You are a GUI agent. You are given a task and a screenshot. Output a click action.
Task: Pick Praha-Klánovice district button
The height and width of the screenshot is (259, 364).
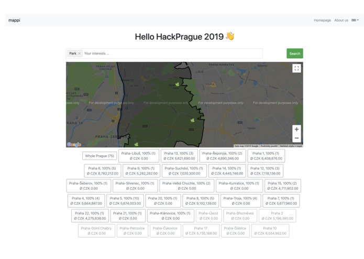[170, 216]
